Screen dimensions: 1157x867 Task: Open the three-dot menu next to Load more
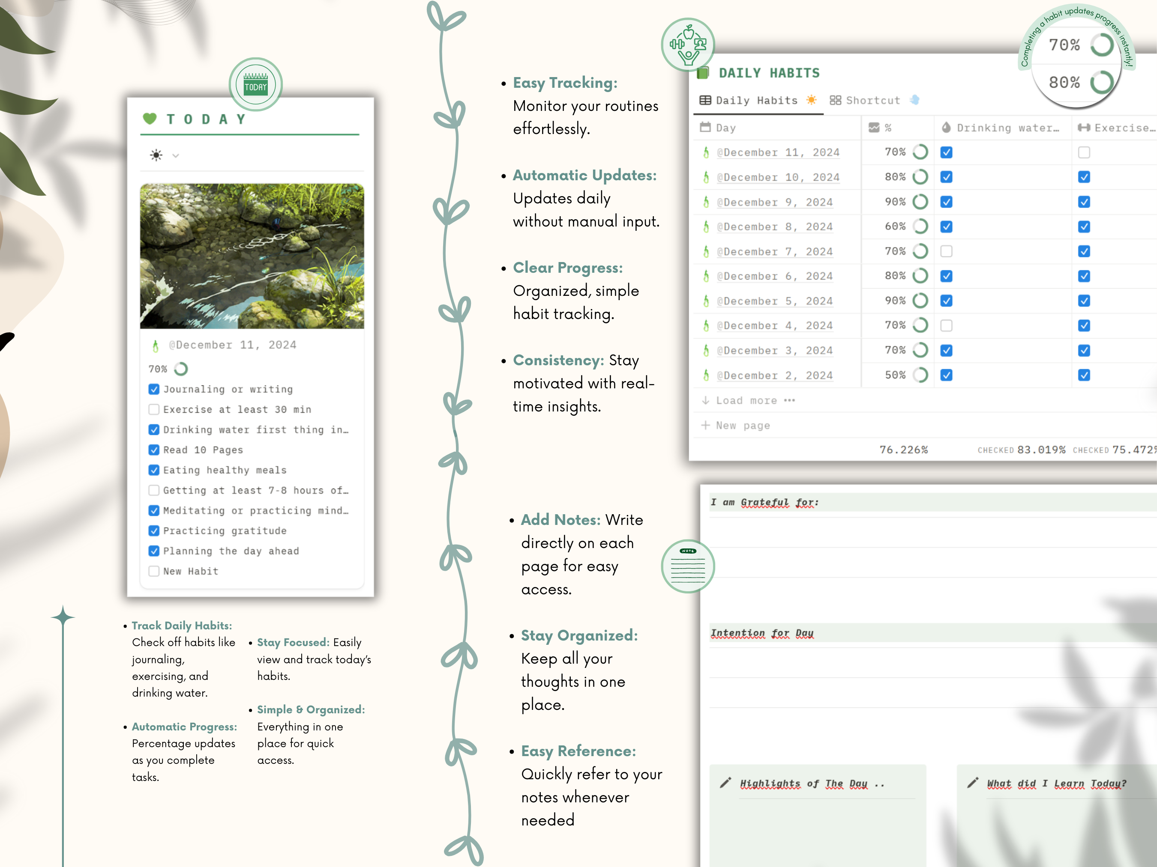789,400
